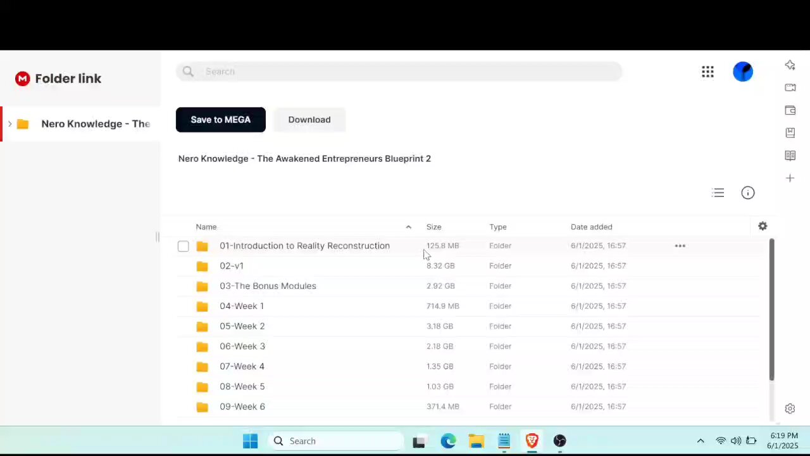Open File Explorer from taskbar
This screenshot has height=456, width=810.
tap(476, 441)
